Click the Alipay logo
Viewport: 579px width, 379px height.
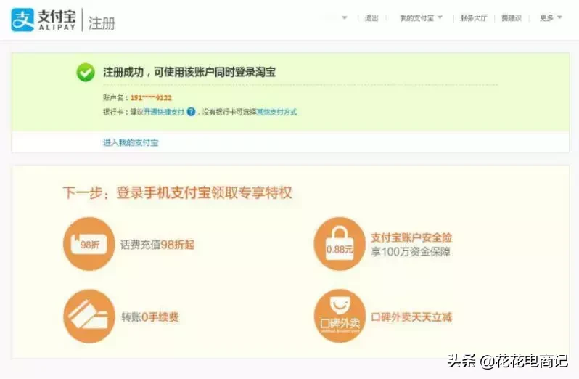(44, 20)
